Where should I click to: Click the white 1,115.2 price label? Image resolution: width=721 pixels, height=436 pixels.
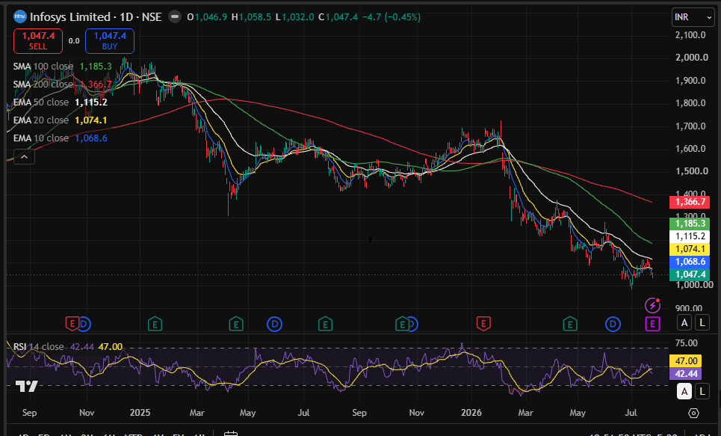point(690,236)
